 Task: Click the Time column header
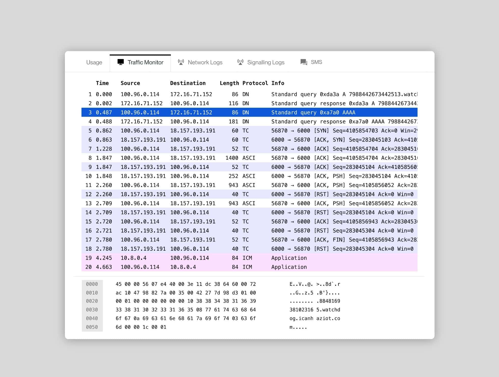103,83
